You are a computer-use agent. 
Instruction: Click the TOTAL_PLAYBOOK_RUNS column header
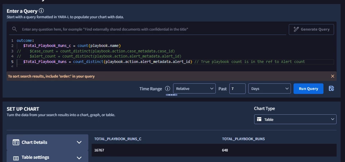click(x=244, y=139)
